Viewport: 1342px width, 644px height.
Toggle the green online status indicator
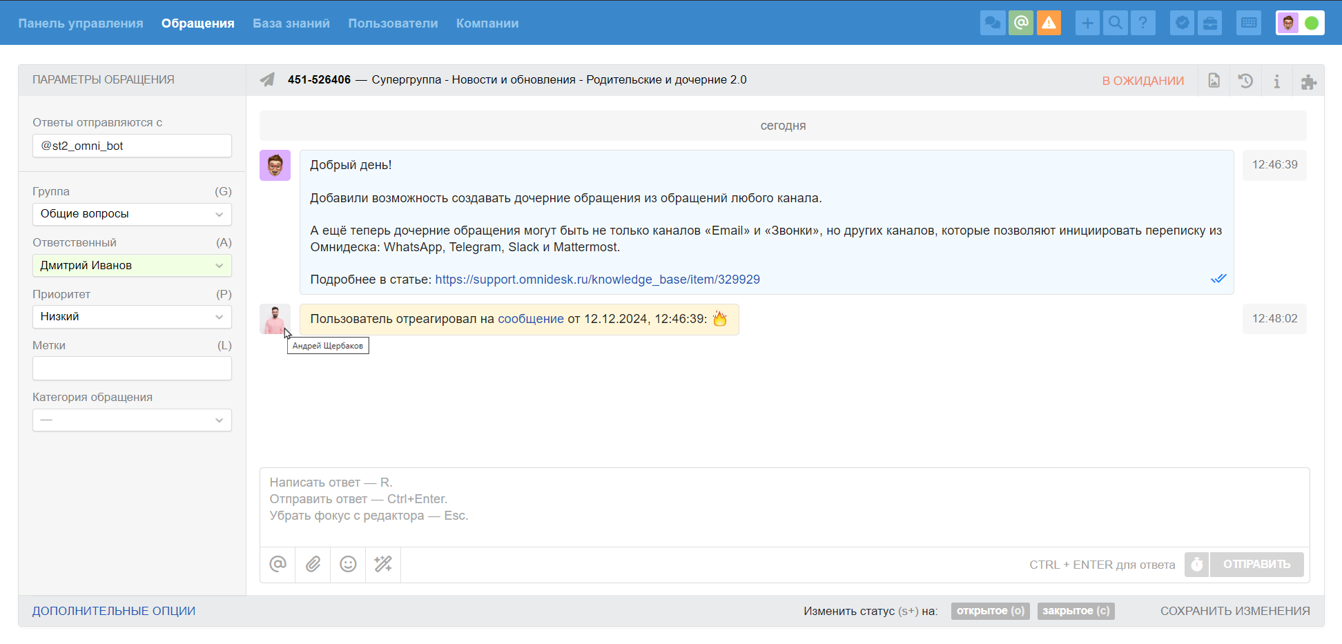point(1312,23)
